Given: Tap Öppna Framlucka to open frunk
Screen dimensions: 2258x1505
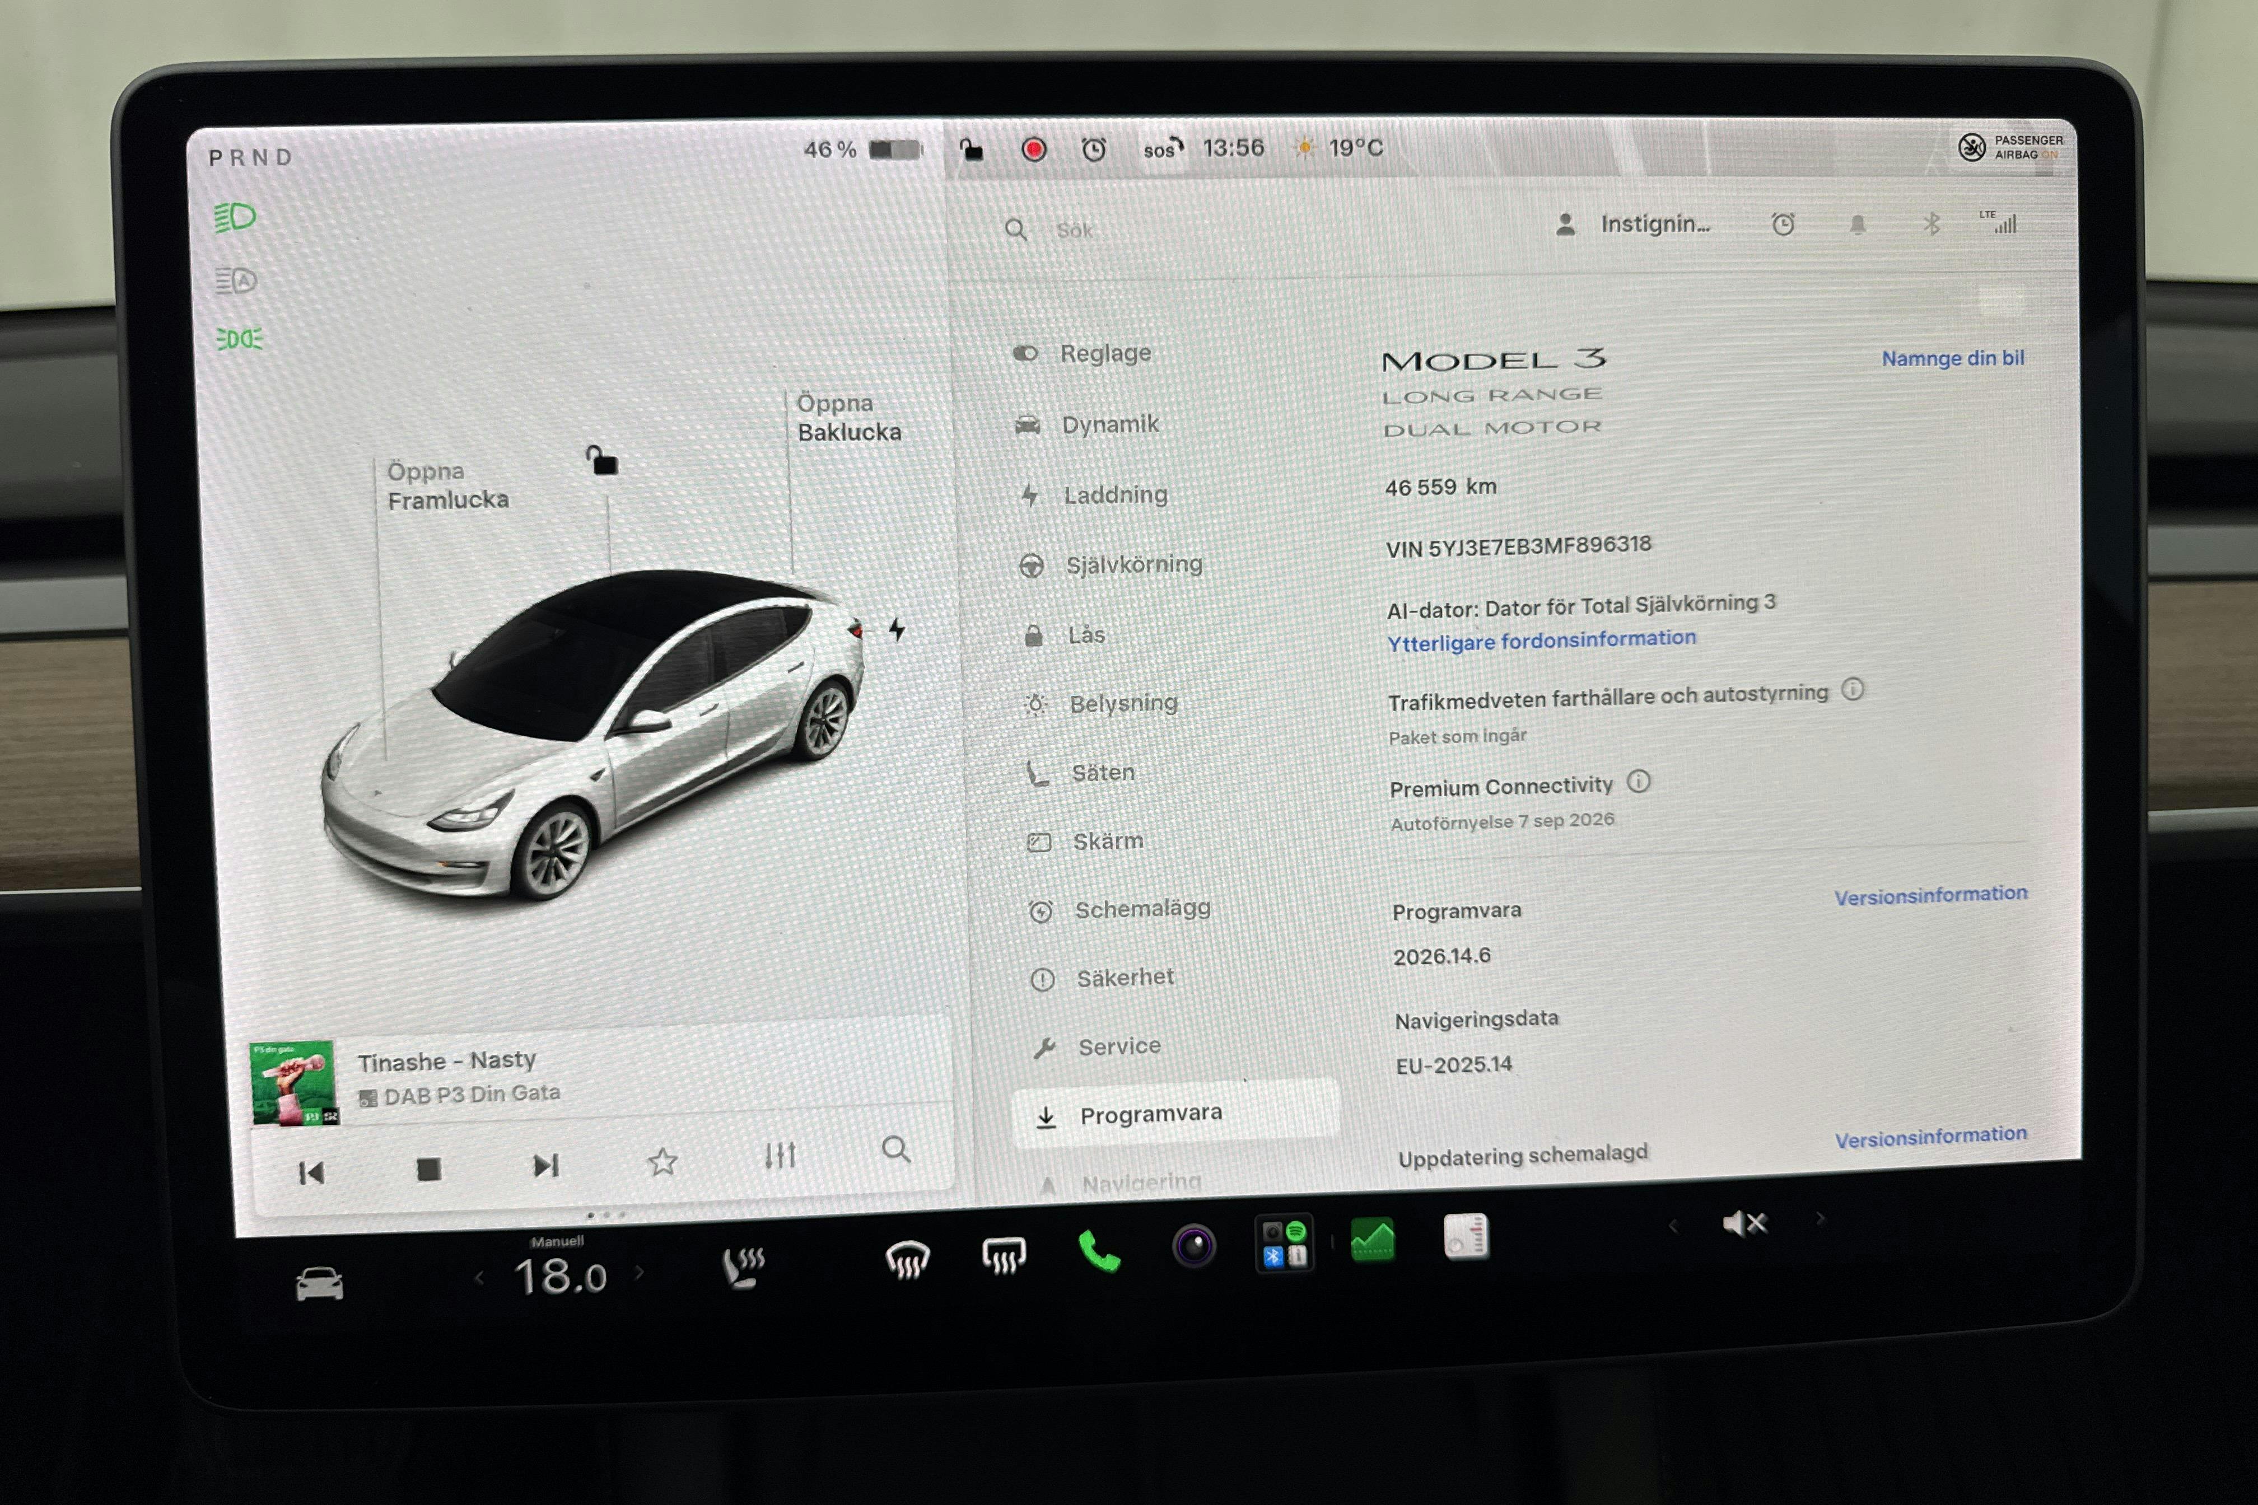Looking at the screenshot, I should tap(447, 485).
